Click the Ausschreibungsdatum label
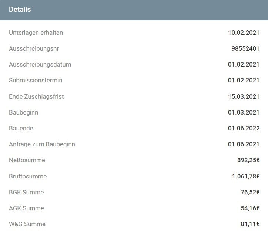Image resolution: width=268 pixels, height=235 pixels. (x=40, y=64)
